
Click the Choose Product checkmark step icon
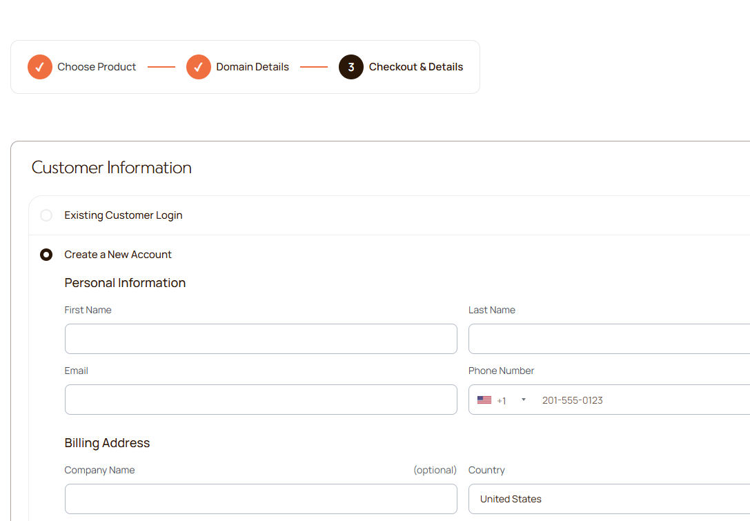coord(40,67)
